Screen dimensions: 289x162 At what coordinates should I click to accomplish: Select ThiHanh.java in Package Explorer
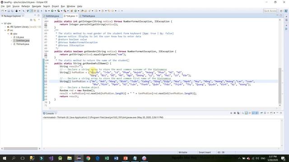23,44
